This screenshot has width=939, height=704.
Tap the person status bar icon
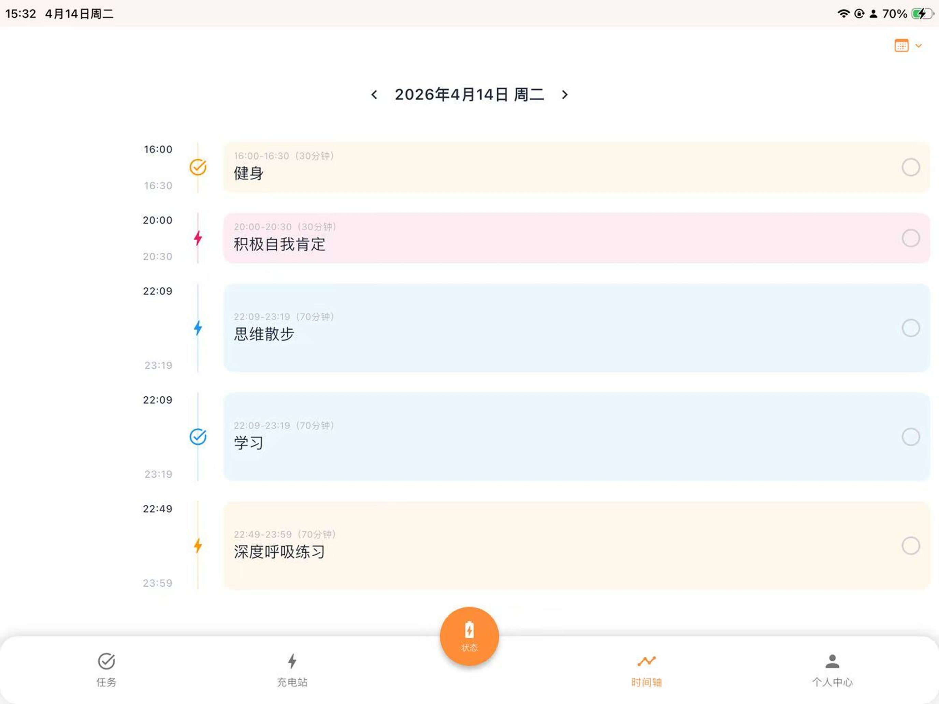[873, 14]
